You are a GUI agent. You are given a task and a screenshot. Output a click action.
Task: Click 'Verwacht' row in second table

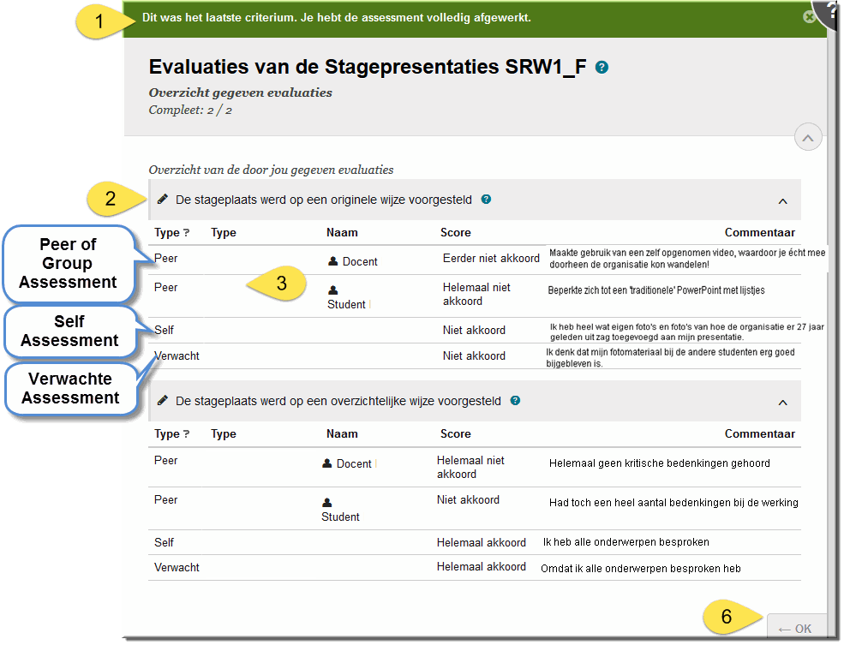pyautogui.click(x=474, y=568)
